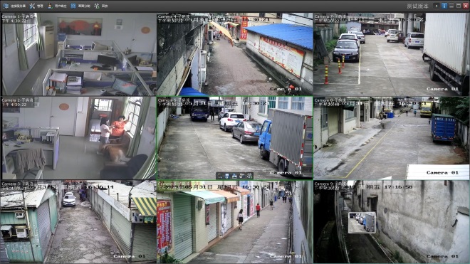
Task: Select the Camera 9 dark wall feed
Action: pos(392,222)
